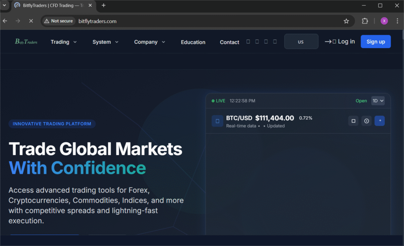Bookmark this page with the star icon
The height and width of the screenshot is (246, 404).
click(x=346, y=21)
